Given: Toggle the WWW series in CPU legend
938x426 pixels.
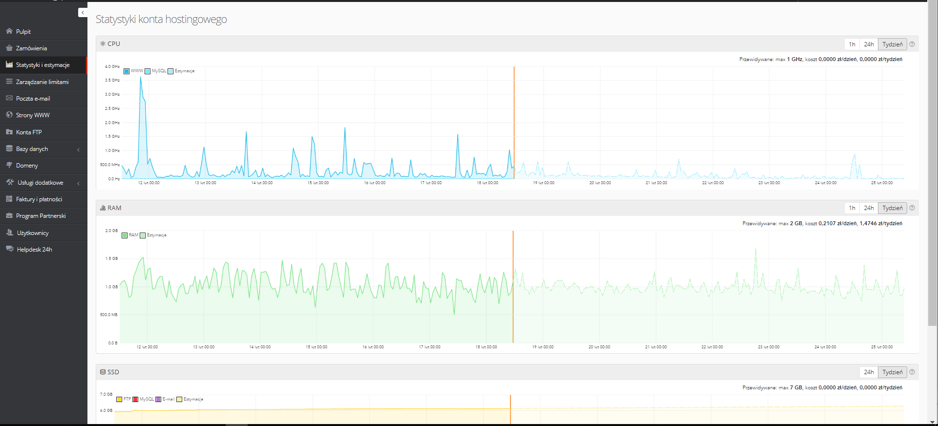Looking at the screenshot, I should pyautogui.click(x=133, y=71).
